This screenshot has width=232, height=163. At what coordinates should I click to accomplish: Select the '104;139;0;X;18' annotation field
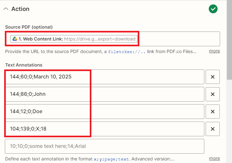pos(105,129)
